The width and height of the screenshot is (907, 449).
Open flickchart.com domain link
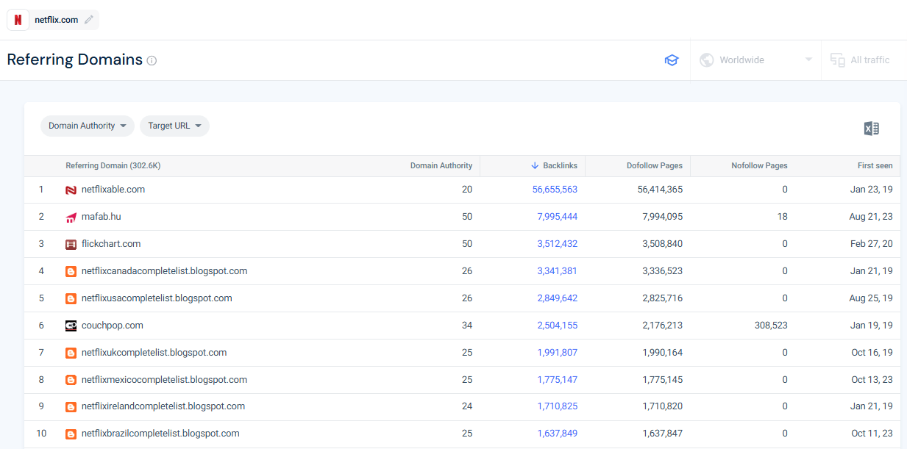point(111,244)
